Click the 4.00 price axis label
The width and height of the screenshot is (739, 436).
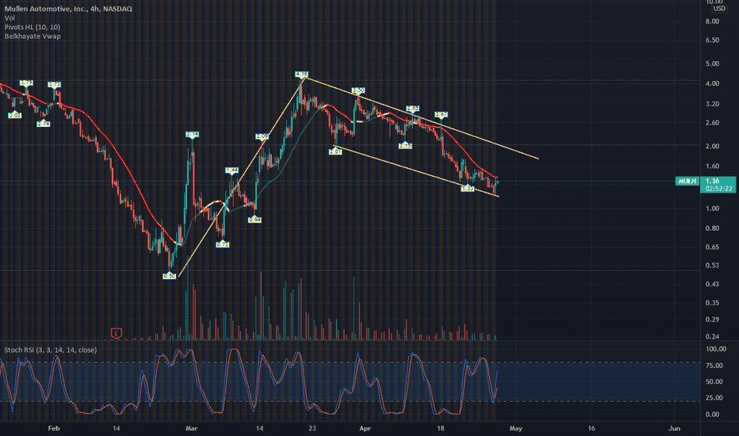point(712,83)
